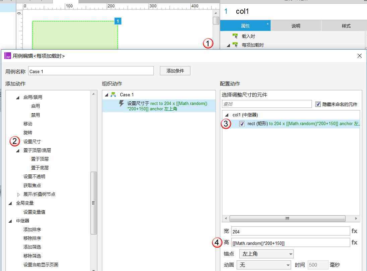Viewport: 367px width, 271px height.
Task: Add the 添加筛选 action
Action: pos(32,247)
